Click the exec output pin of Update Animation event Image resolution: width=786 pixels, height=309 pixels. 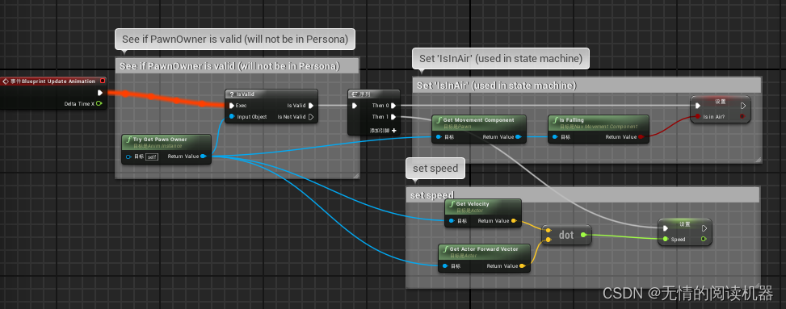pos(100,93)
